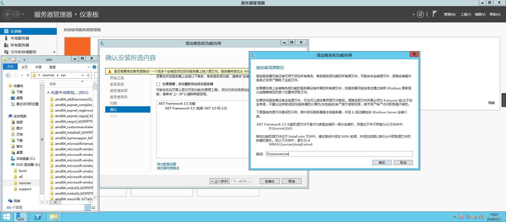Open Quick Access Toolbar customize dropdown
The width and height of the screenshot is (506, 222).
pyautogui.click(x=24, y=60)
